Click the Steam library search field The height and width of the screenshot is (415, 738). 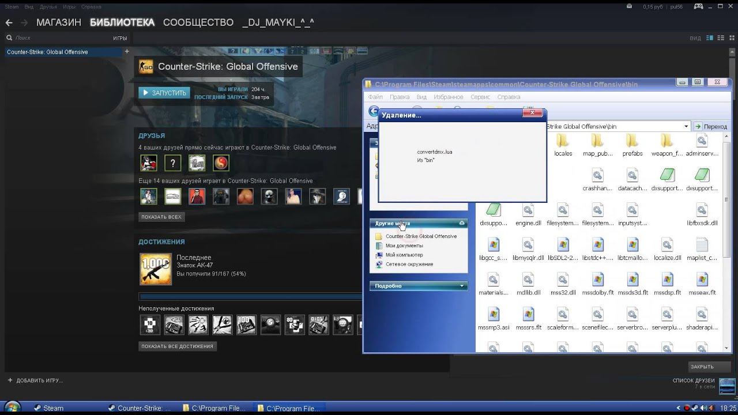pos(58,37)
